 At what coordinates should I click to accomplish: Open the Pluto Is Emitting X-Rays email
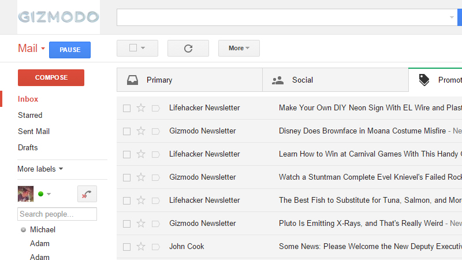(x=361, y=223)
